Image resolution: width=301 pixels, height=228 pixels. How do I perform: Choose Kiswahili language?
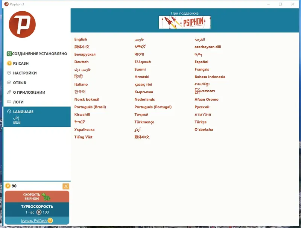[x=82, y=114]
